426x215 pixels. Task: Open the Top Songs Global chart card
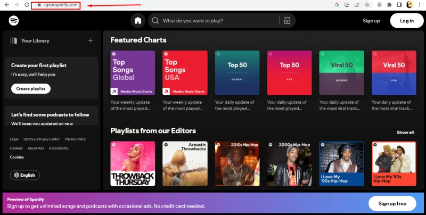pos(133,73)
